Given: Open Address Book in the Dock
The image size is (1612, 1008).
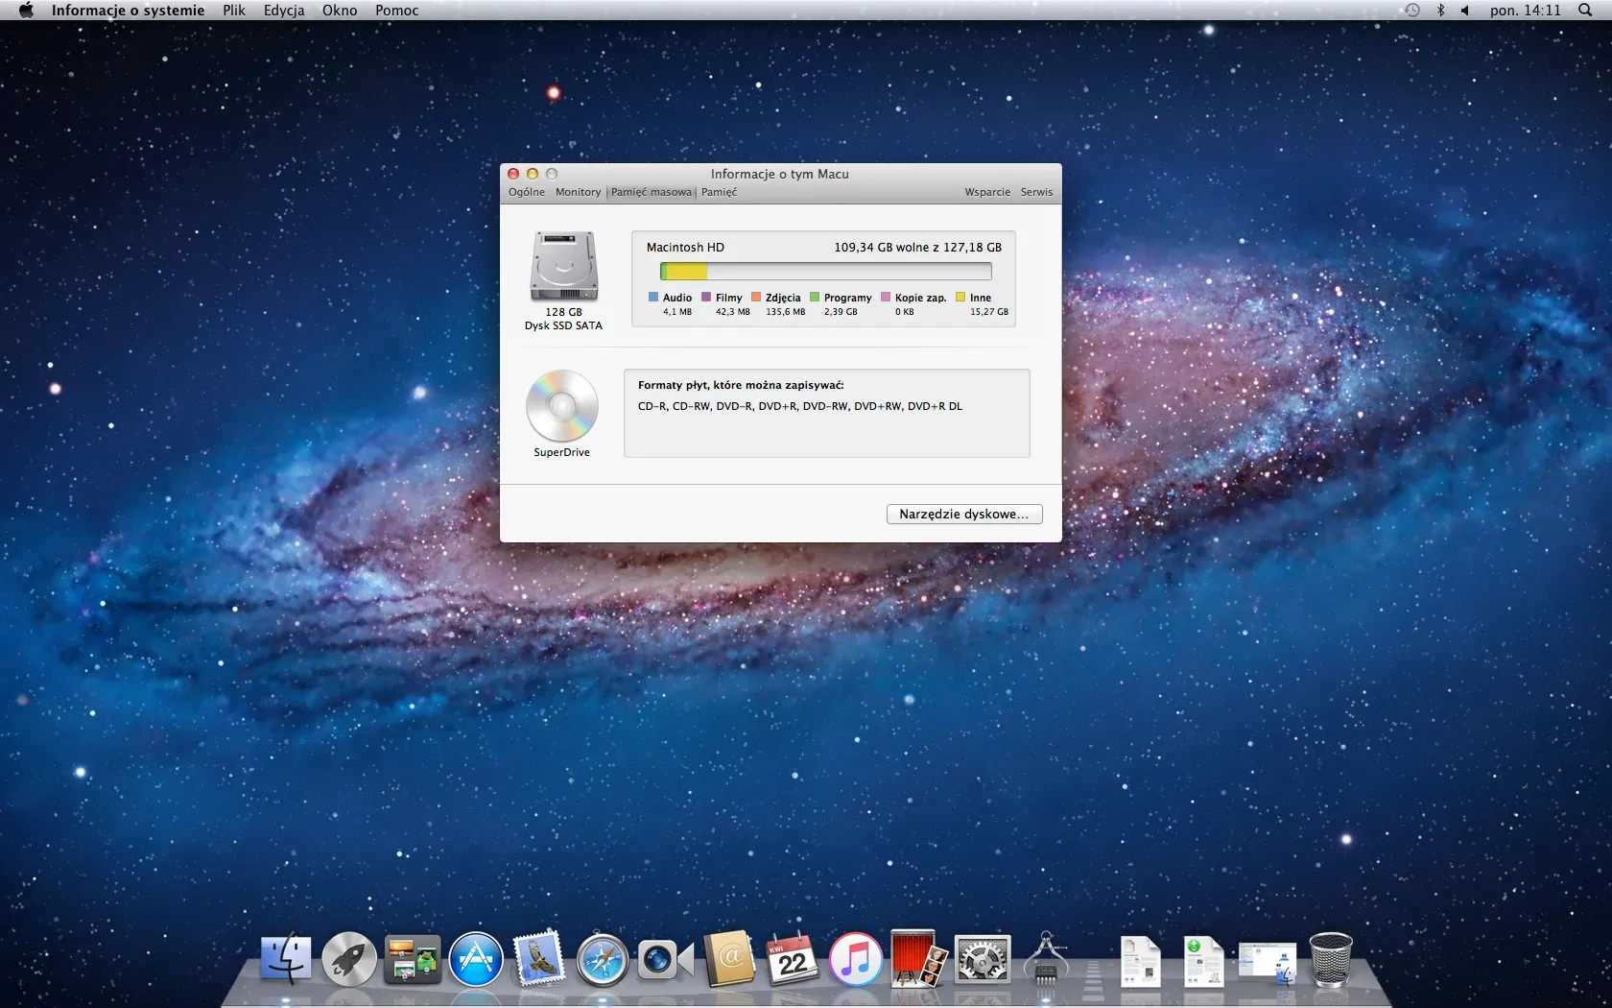Looking at the screenshot, I should [x=729, y=958].
